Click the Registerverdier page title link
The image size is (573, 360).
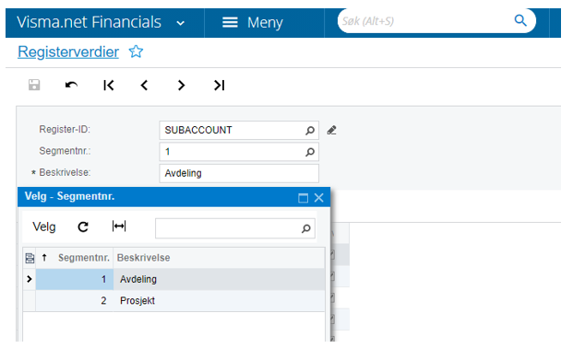point(68,52)
